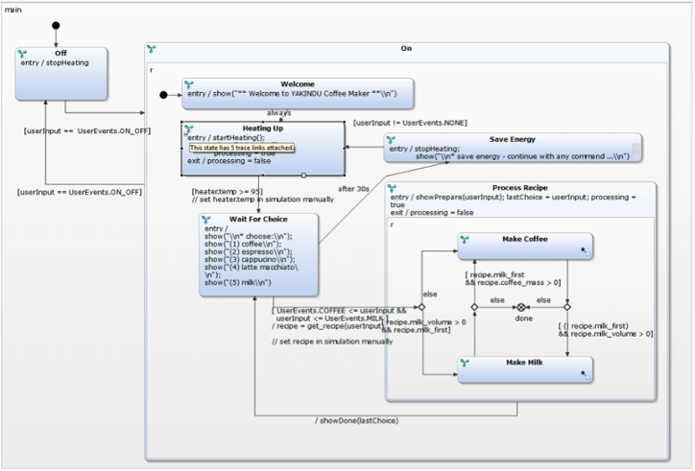This screenshot has width=695, height=471.
Task: Click the 'main' region label
Action: (13, 8)
